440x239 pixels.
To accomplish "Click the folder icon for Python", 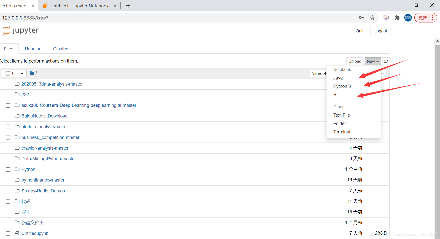I will click(x=17, y=169).
